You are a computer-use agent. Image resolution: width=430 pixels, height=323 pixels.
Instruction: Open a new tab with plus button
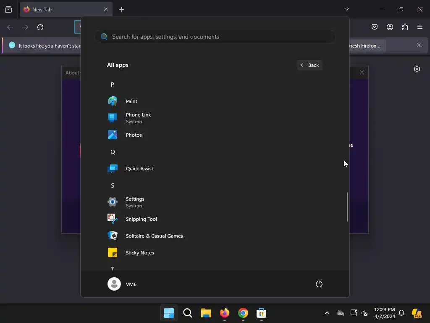click(121, 10)
